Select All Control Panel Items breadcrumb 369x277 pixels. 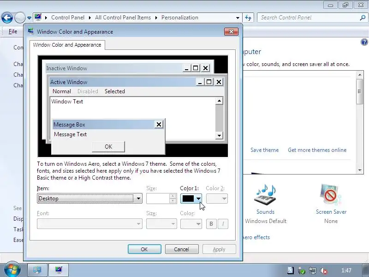pos(123,18)
